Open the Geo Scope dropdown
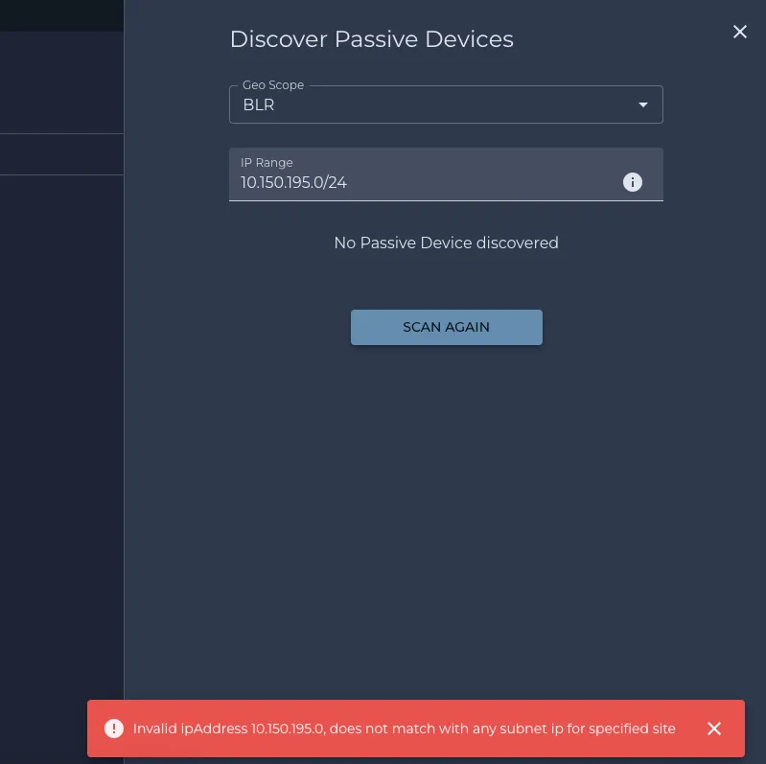 [x=446, y=104]
